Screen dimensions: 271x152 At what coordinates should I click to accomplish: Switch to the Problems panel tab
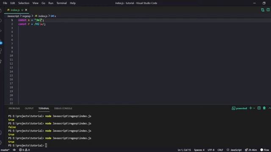click(x=14, y=109)
